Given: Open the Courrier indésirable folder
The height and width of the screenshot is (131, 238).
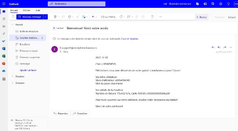Looking at the screenshot, I should [28, 38].
